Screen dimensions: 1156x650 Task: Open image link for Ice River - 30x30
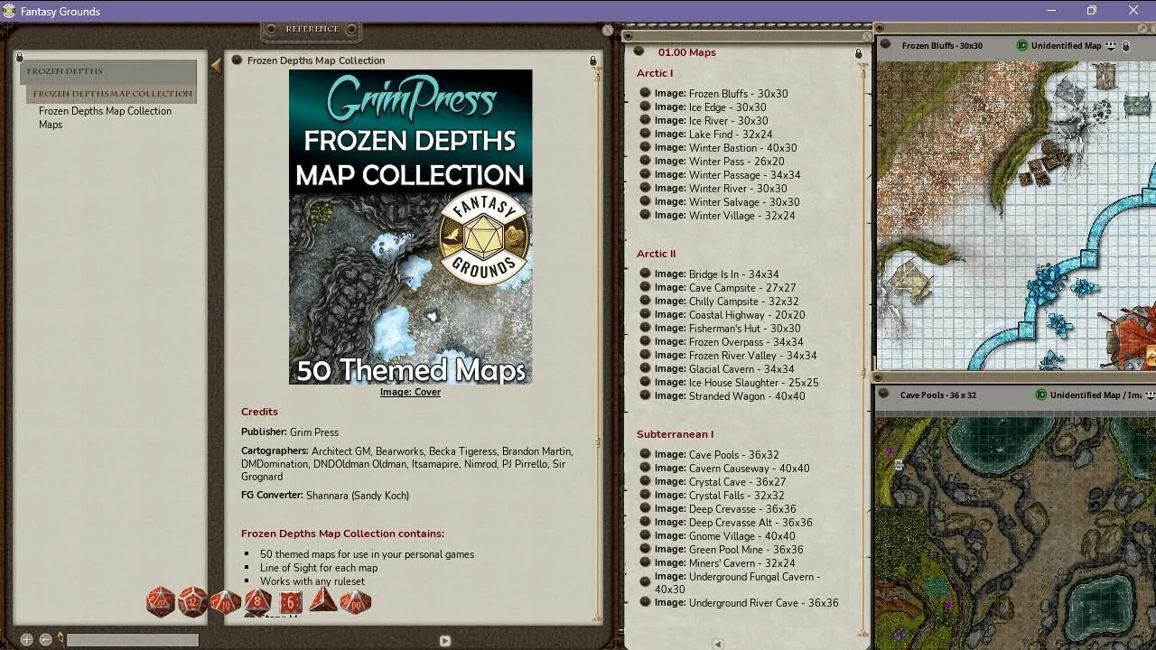point(645,120)
